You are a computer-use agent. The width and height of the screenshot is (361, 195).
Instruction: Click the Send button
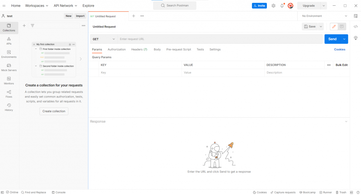click(x=332, y=39)
